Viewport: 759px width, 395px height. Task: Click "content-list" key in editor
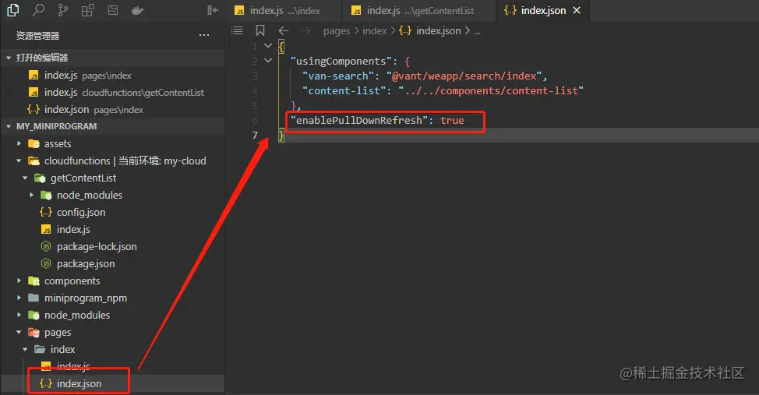pyautogui.click(x=344, y=91)
